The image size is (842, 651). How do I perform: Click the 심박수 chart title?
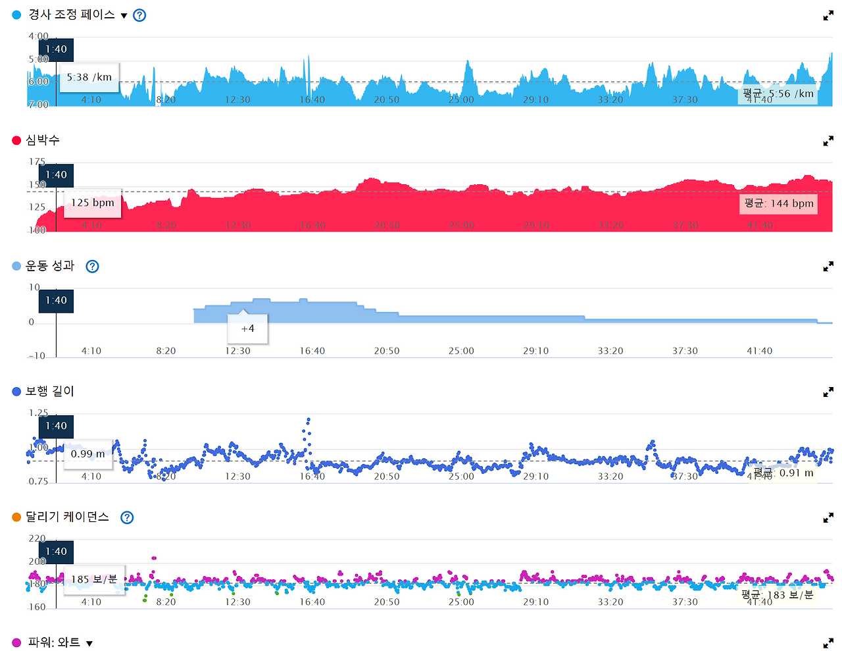(43, 140)
